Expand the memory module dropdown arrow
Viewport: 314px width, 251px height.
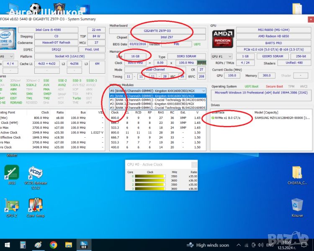203,90
